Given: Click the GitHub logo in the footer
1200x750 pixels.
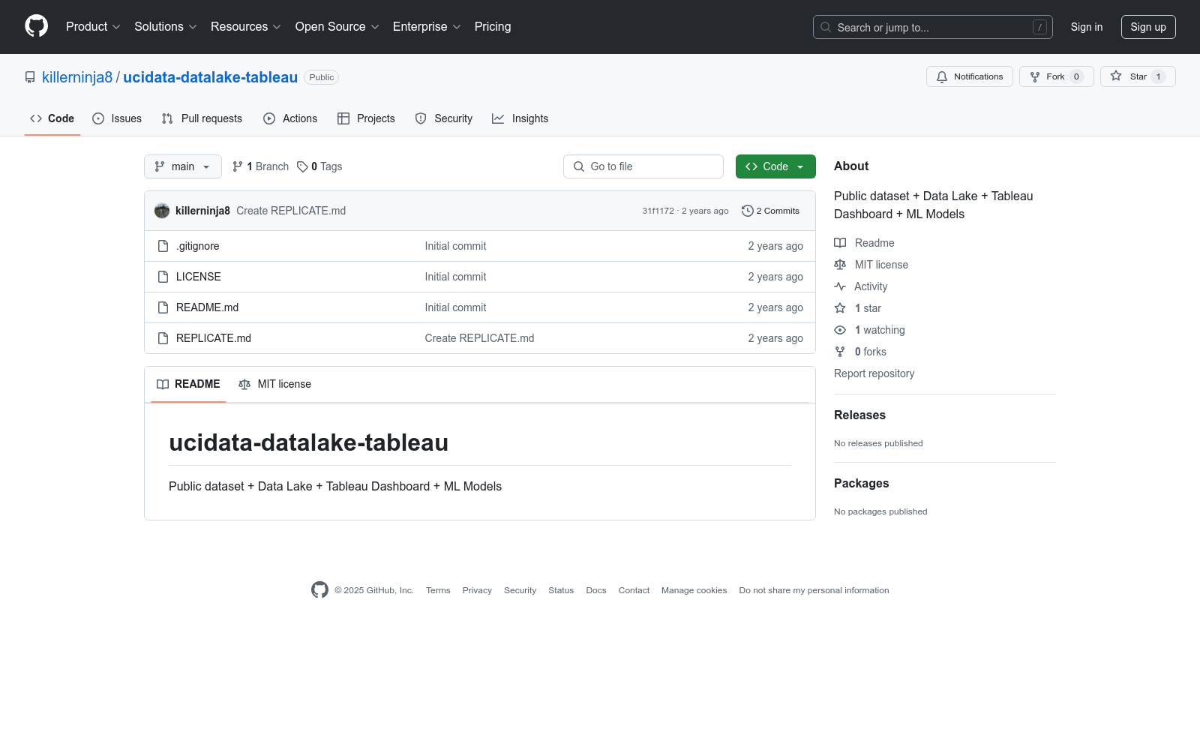Looking at the screenshot, I should click(x=319, y=590).
